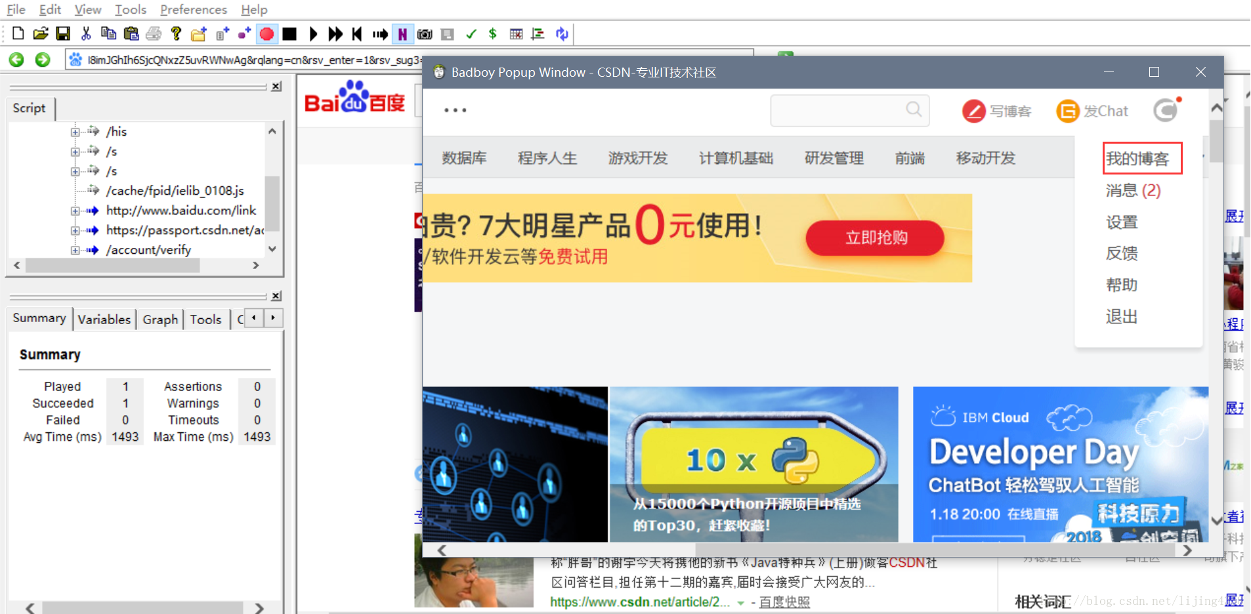Viewport: 1251px width, 614px height.
Task: Switch to the Tools tab in summary panel
Action: [205, 319]
